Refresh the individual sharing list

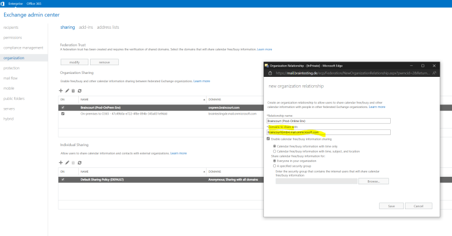tap(79, 163)
